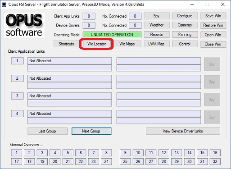Click General Overview box 14

point(190,153)
